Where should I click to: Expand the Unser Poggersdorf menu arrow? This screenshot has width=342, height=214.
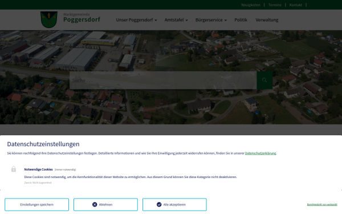156,20
